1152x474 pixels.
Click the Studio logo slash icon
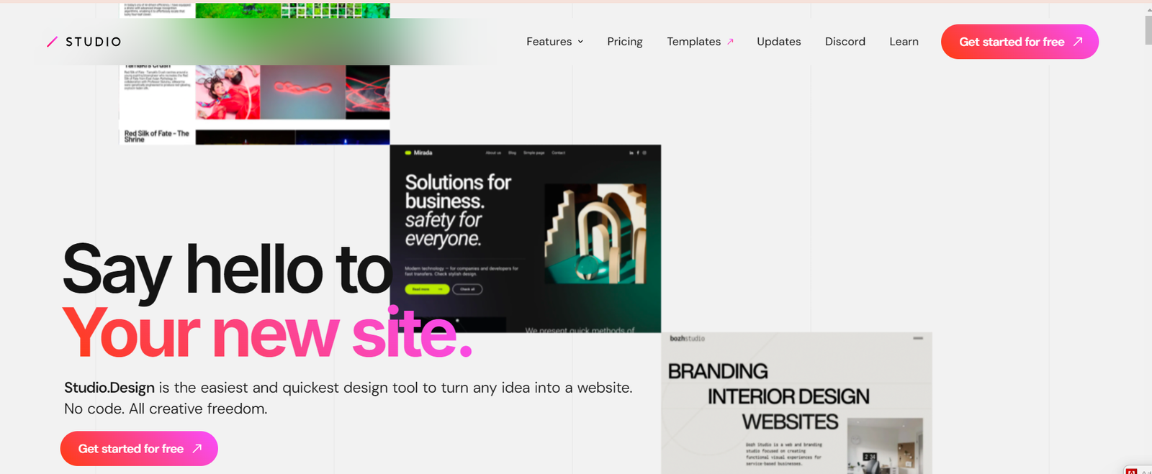52,42
